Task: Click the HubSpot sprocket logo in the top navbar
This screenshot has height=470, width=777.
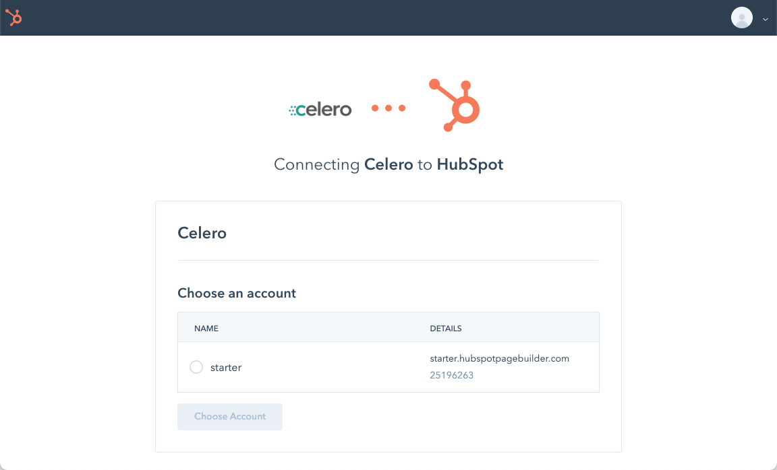Action: [13, 18]
